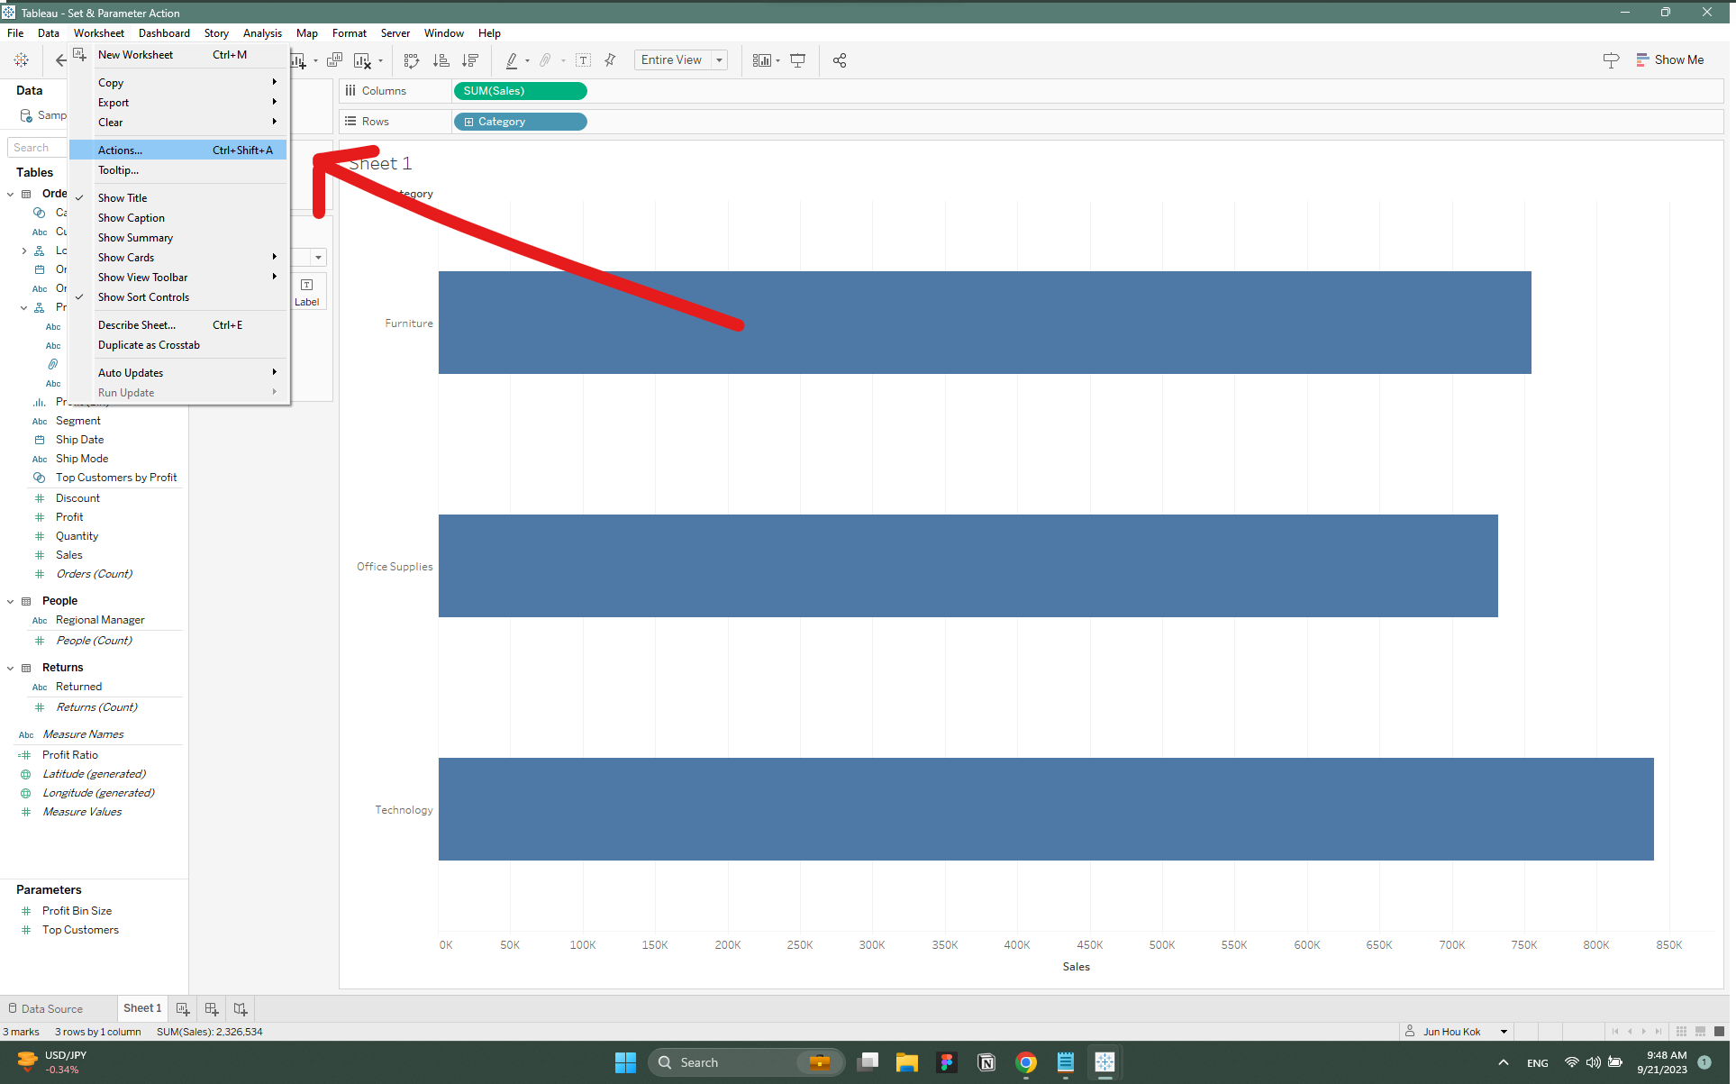Click the show/hide cards toolbar icon
Image resolution: width=1736 pixels, height=1084 pixels.
click(x=762, y=60)
